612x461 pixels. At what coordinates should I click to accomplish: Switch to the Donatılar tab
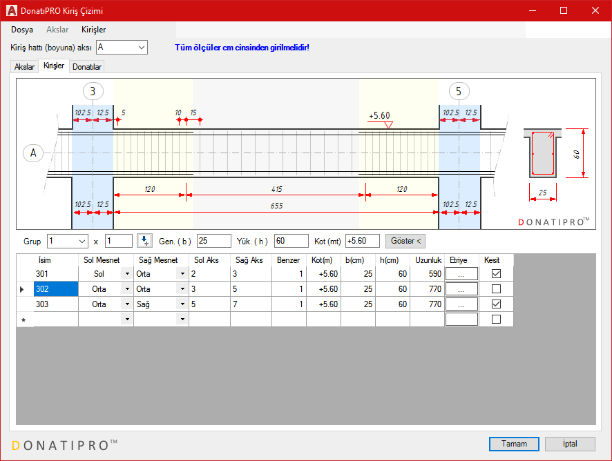(x=87, y=67)
